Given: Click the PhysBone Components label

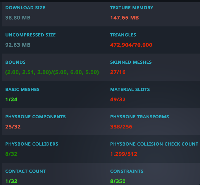Looking at the screenshot, I should [35, 117].
